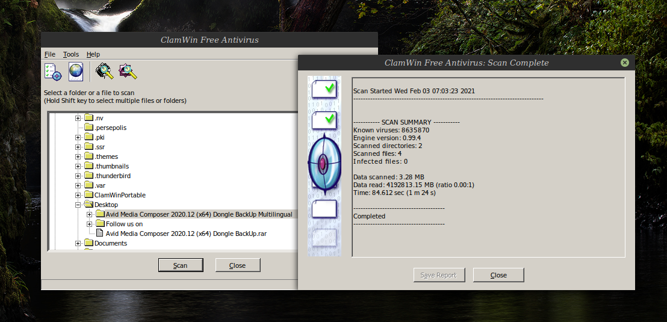The image size is (667, 322).
Task: Collapse the Desktop folder node
Action: [x=78, y=205]
